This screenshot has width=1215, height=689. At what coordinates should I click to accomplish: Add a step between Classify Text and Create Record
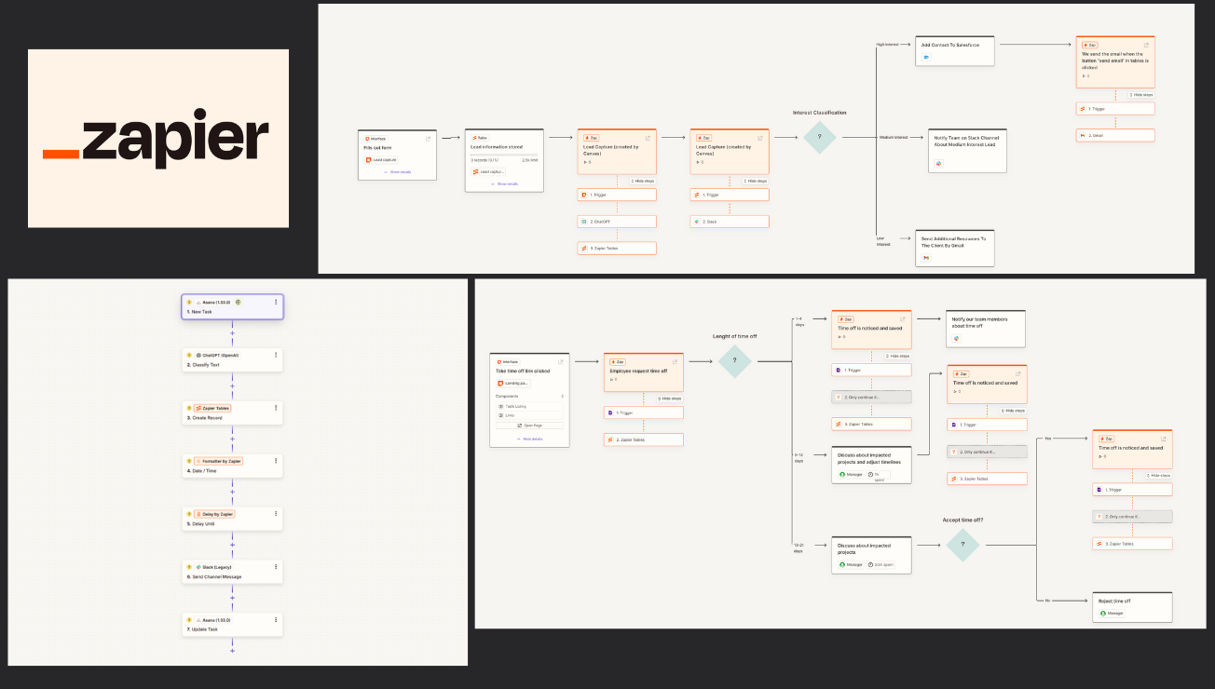[x=232, y=386]
